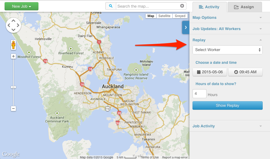
Task: Pan the map down with arrow
Action: pyautogui.click(x=13, y=30)
